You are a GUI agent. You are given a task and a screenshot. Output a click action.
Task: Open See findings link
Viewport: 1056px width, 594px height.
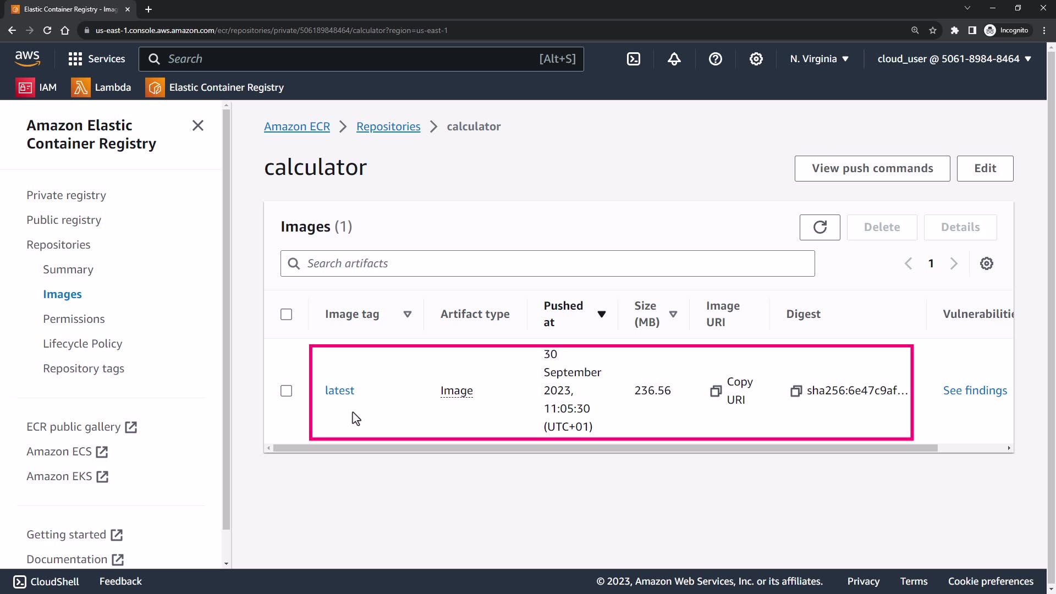975,391
